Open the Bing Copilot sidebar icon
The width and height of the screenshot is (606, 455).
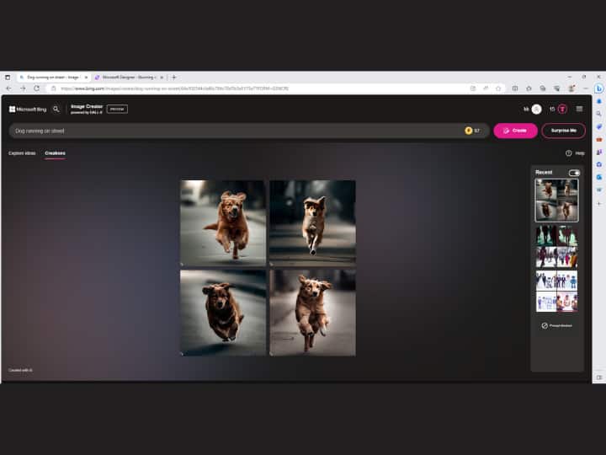598,88
